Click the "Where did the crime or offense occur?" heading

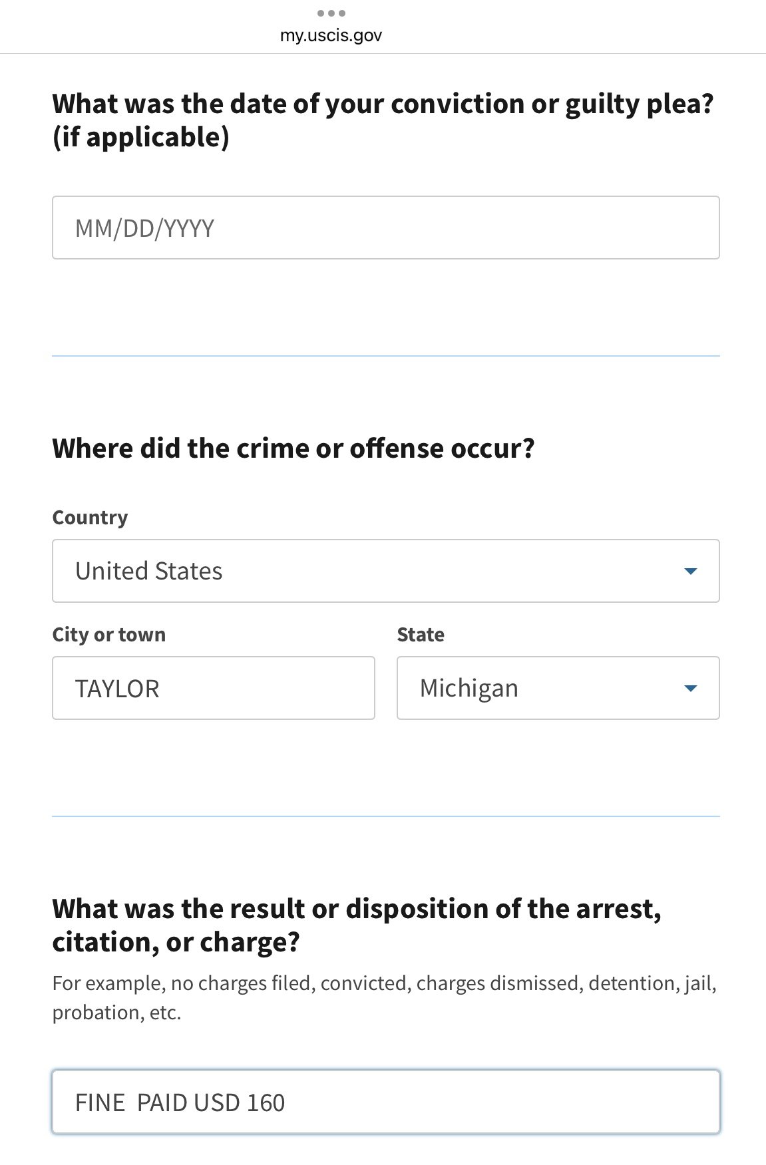click(293, 448)
